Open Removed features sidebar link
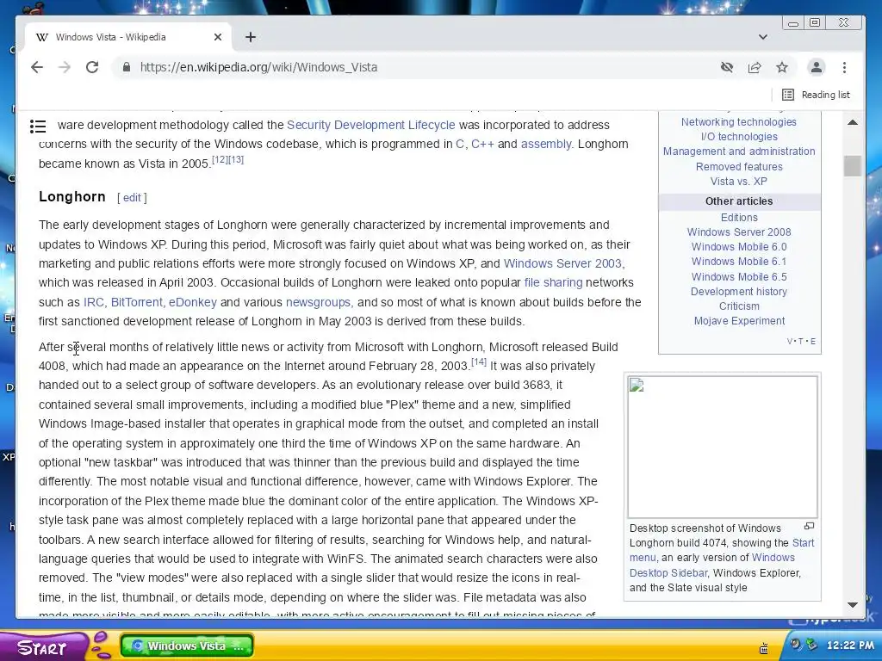Viewport: 882px width, 661px height. (738, 166)
